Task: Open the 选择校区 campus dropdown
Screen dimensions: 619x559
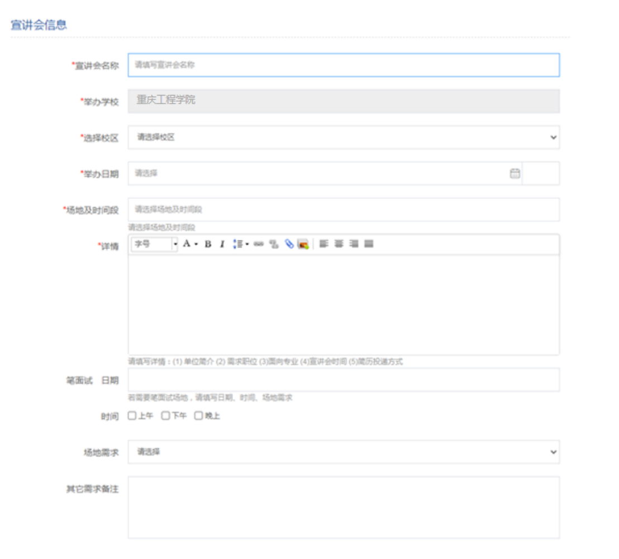Action: pyautogui.click(x=343, y=138)
